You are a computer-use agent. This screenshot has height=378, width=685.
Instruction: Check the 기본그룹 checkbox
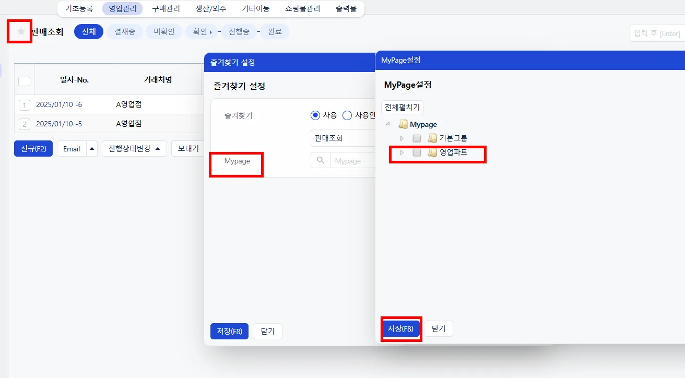[x=417, y=138]
